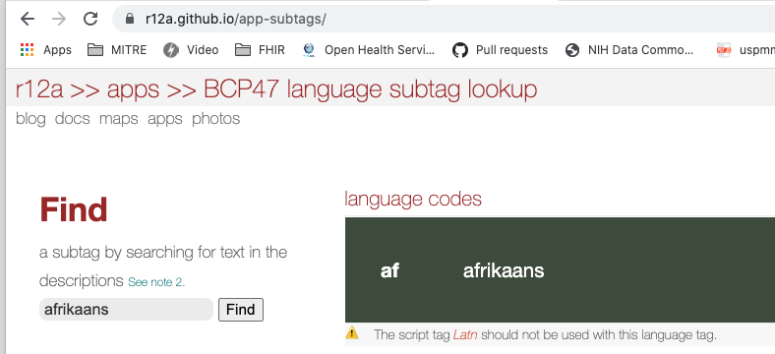Image resolution: width=775 pixels, height=354 pixels.
Task: Click the Latn script tag link
Action: click(465, 334)
